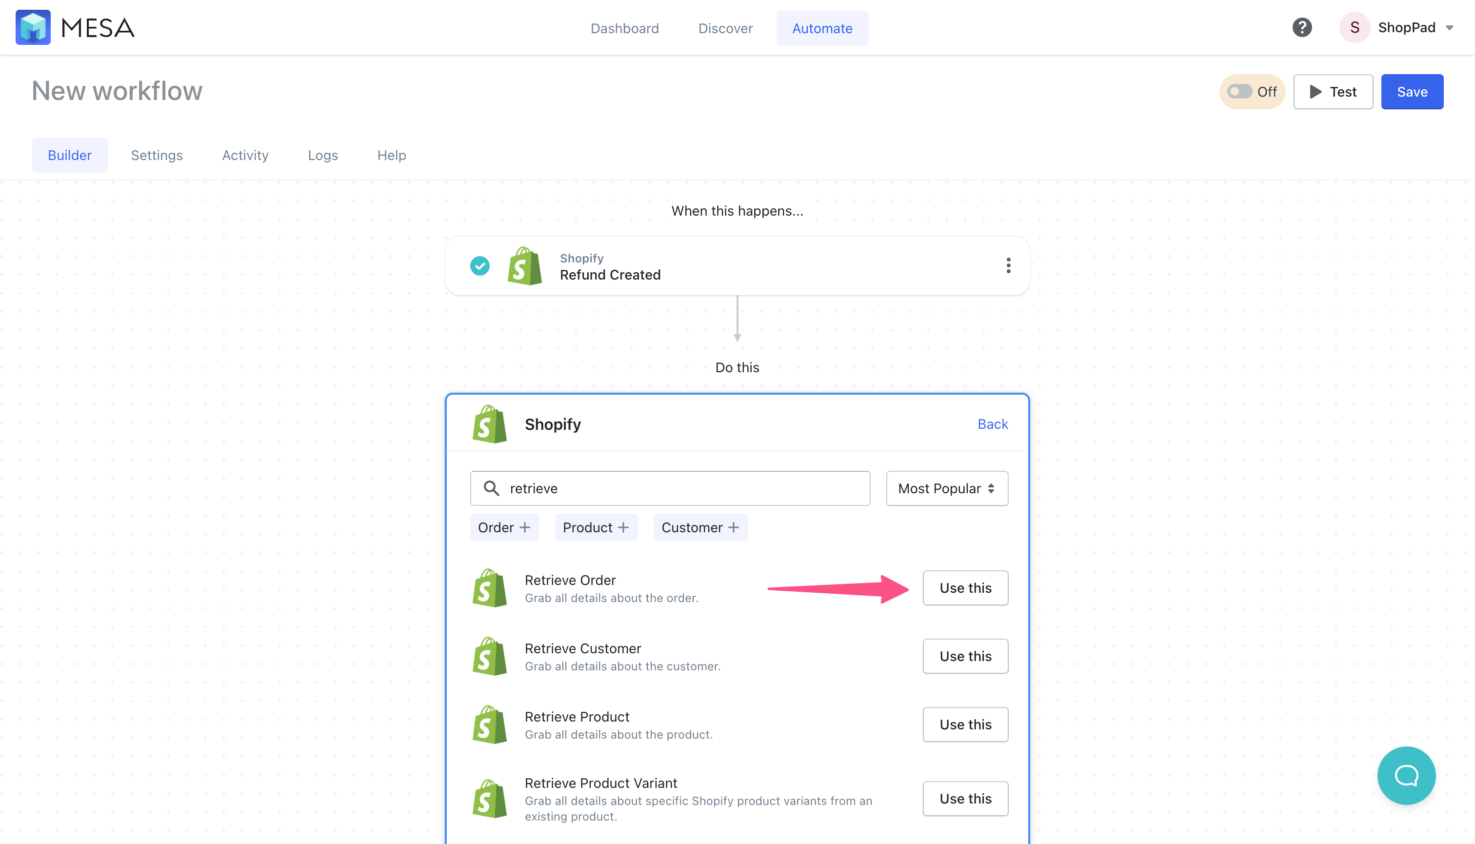Viewport: 1475px width, 844px height.
Task: View the Logs tab
Action: [323, 155]
